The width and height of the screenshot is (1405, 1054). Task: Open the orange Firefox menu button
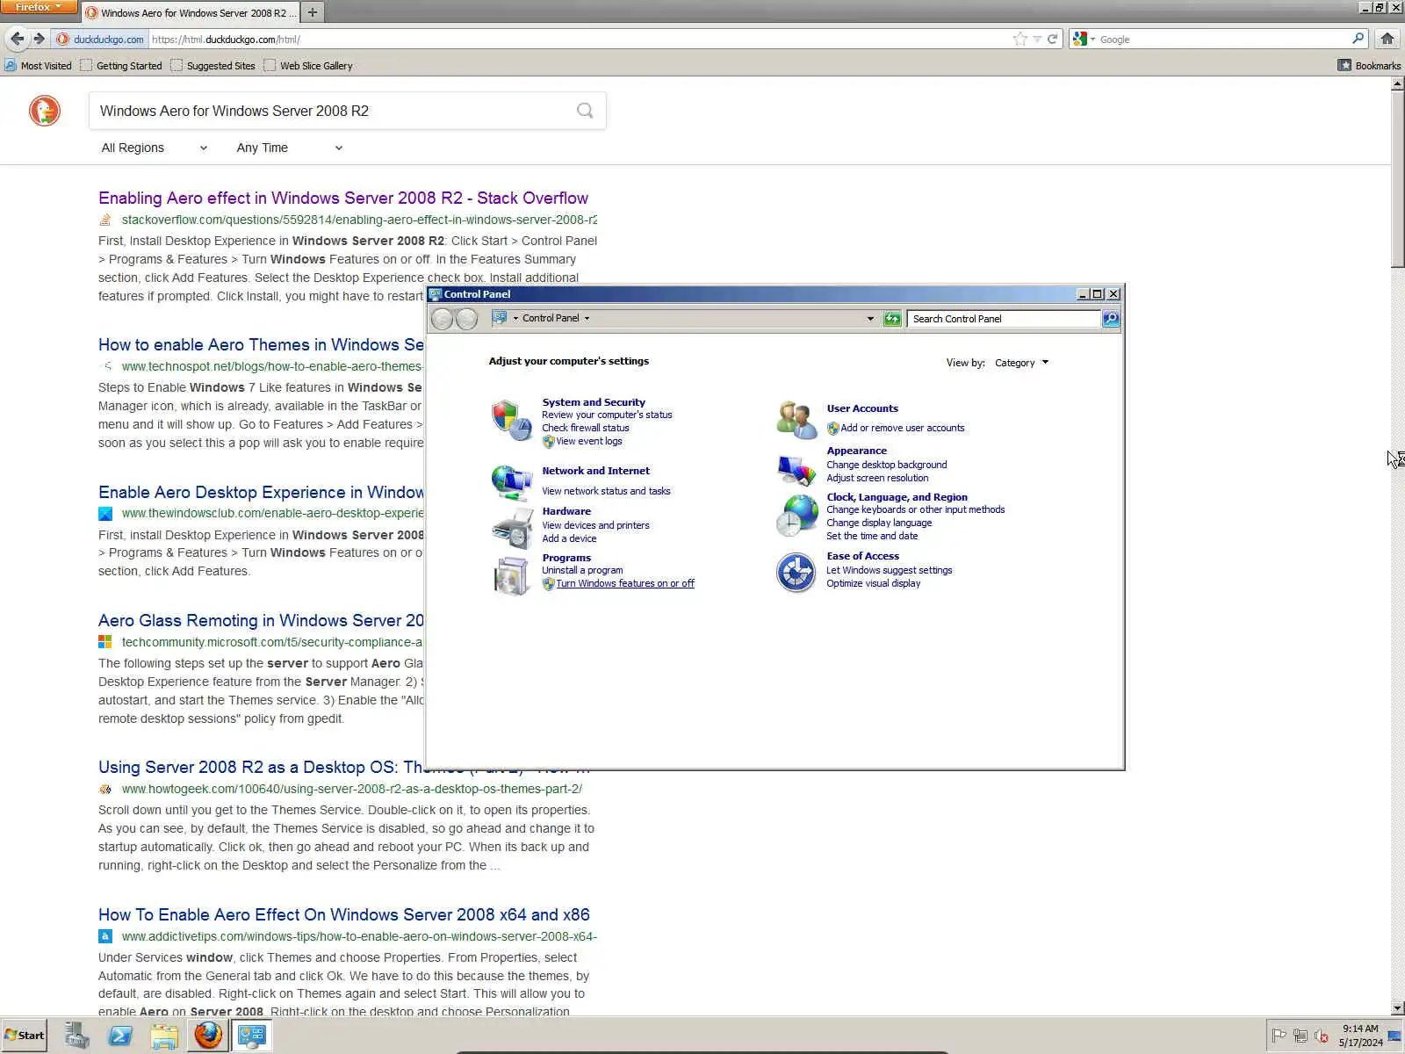(39, 7)
